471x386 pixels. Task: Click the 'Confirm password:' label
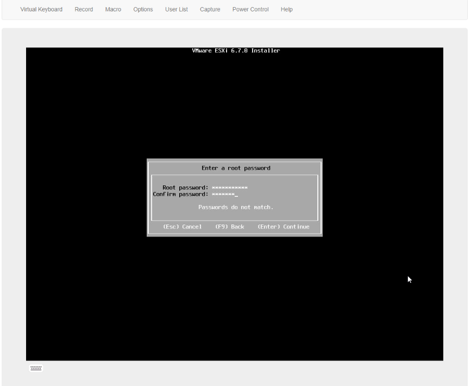(180, 194)
